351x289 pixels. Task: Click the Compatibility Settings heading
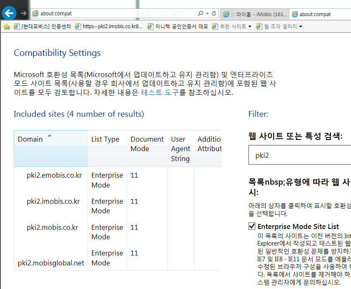57,53
